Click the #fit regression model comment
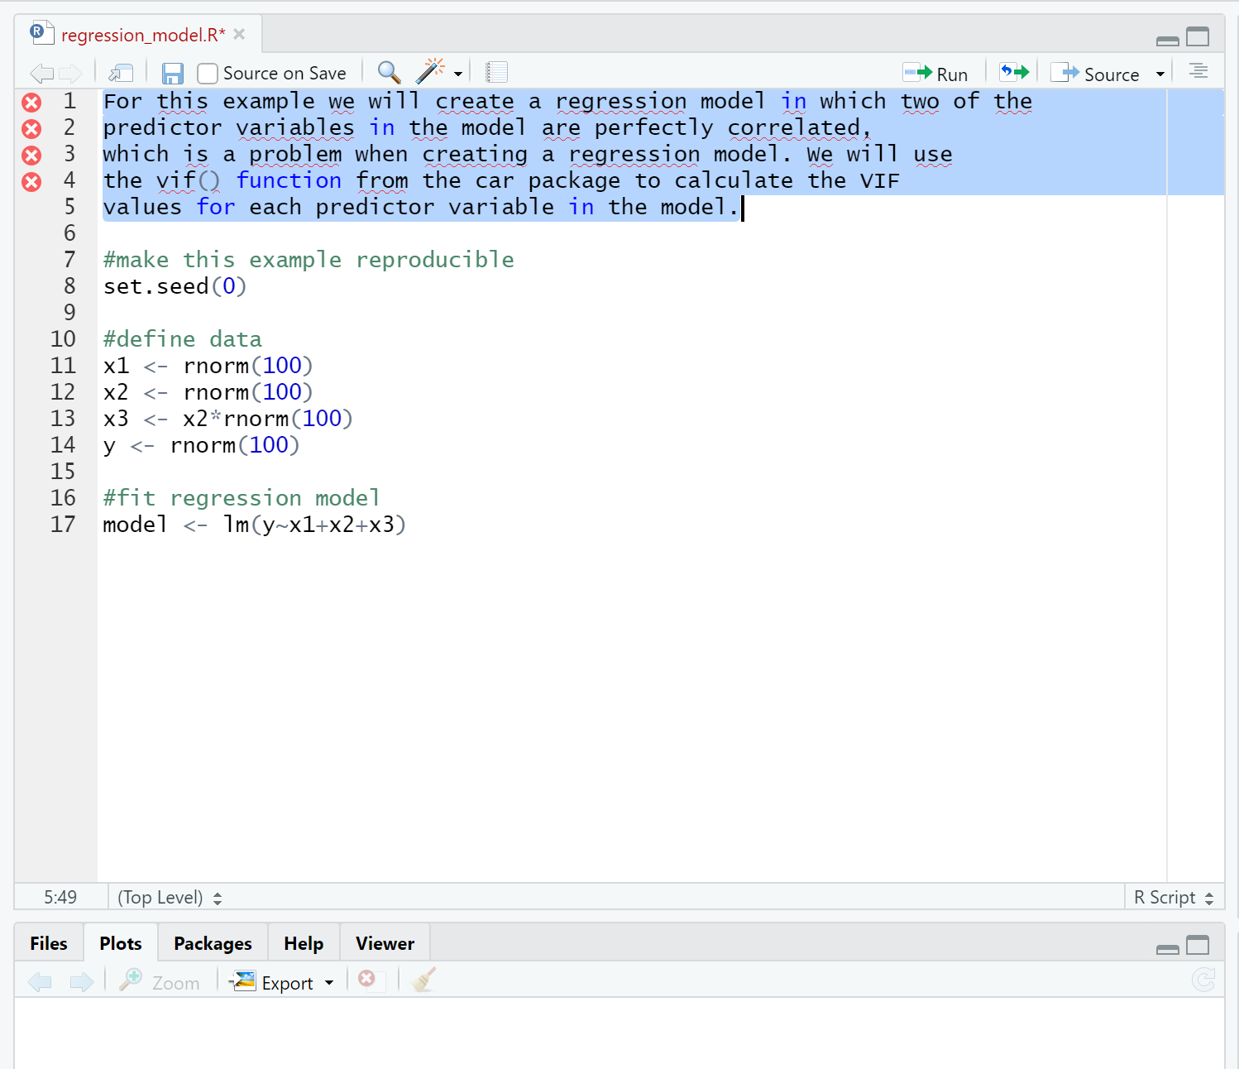 242,499
